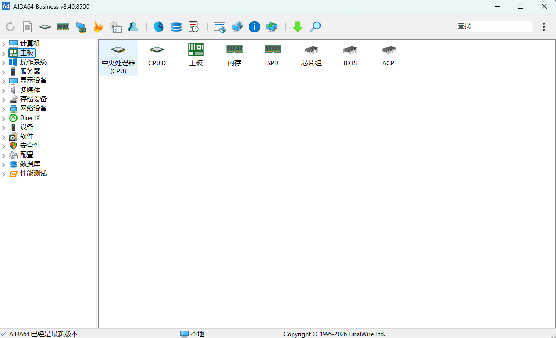Click the green download arrow icon
Image resolution: width=556 pixels, height=338 pixels.
coord(298,27)
